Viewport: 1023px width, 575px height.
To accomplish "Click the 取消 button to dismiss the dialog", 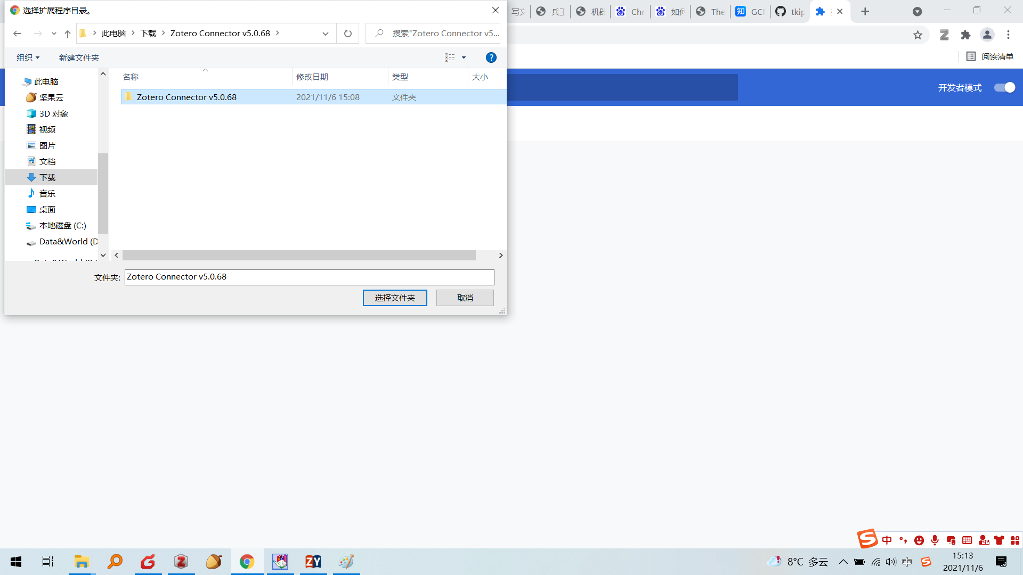I will 465,298.
